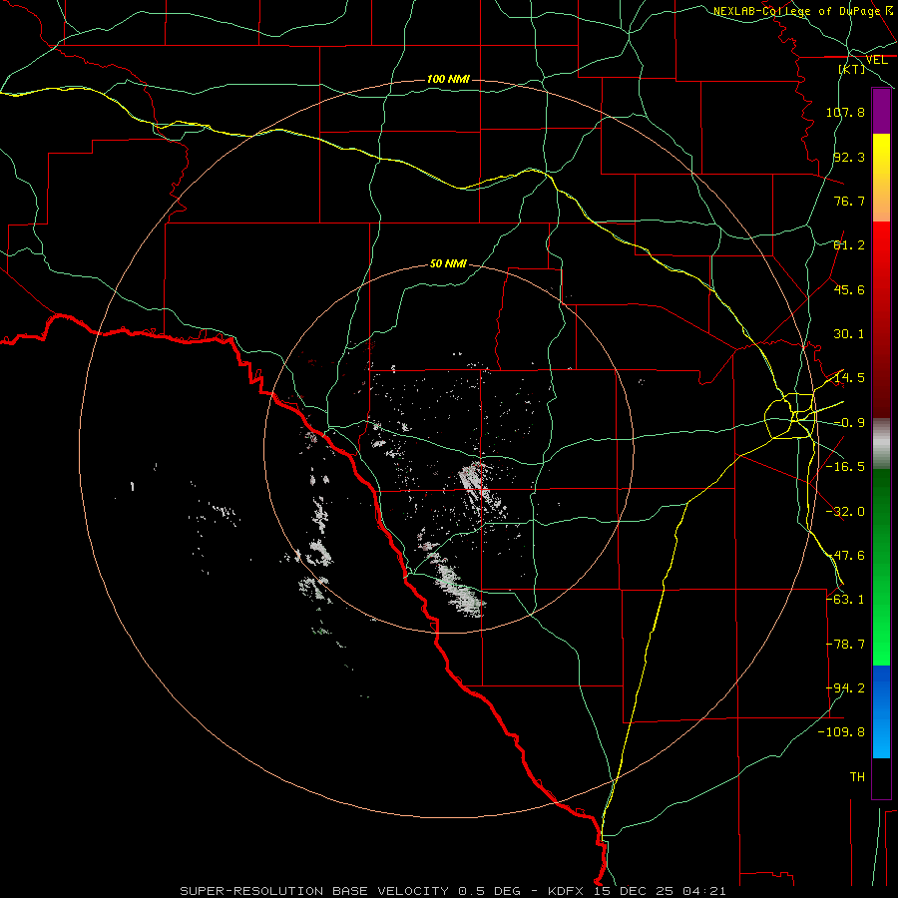Click the 107.8 velocity scale value
The width and height of the screenshot is (898, 898).
pyautogui.click(x=845, y=112)
